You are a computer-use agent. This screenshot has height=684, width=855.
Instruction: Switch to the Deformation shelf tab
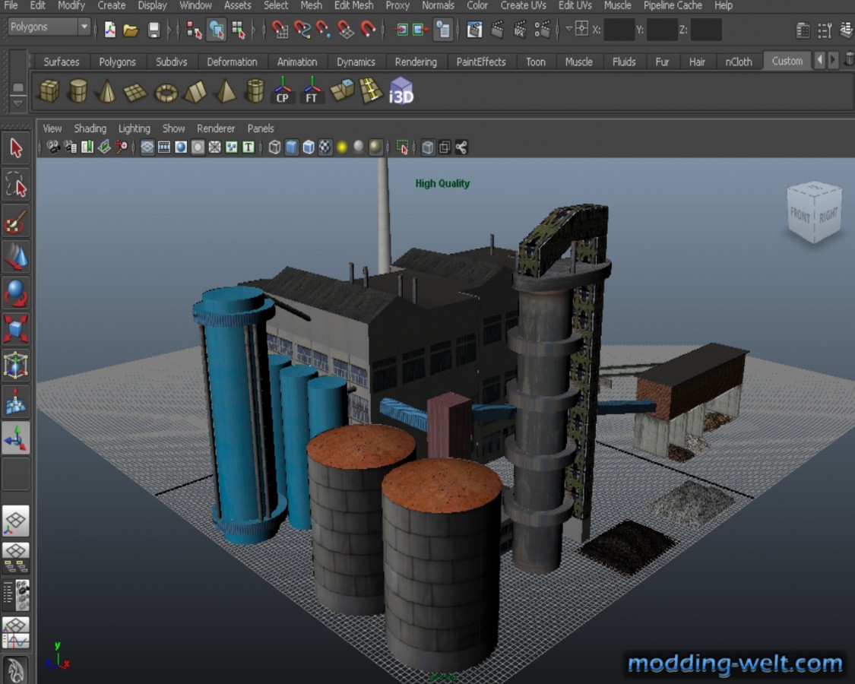click(232, 62)
